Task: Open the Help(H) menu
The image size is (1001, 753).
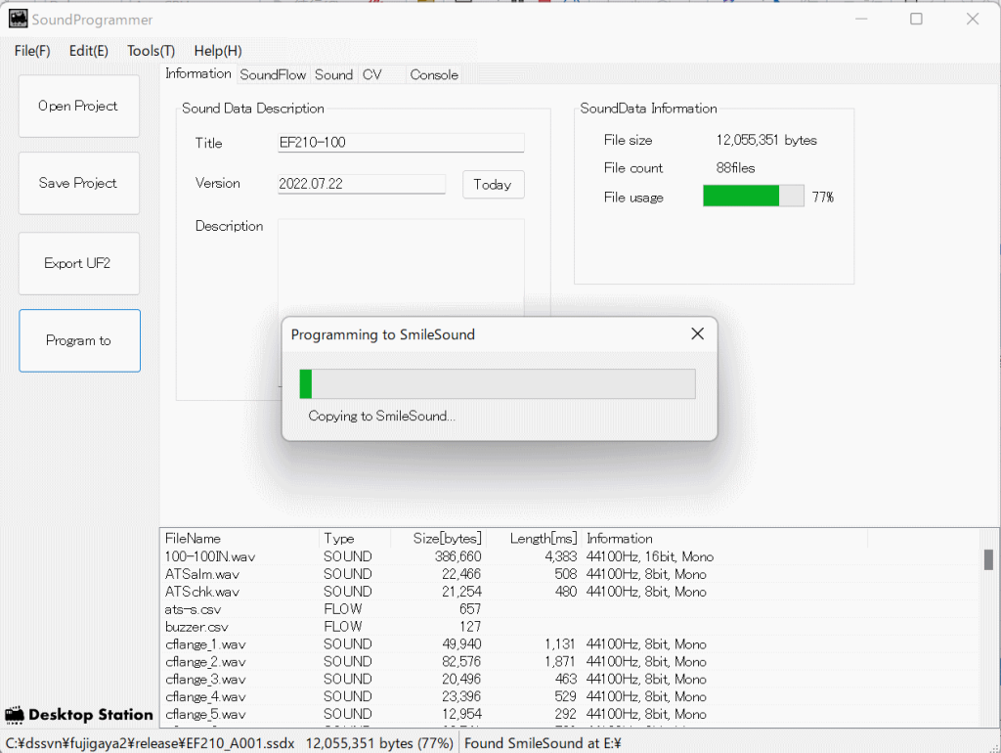Action: (217, 51)
